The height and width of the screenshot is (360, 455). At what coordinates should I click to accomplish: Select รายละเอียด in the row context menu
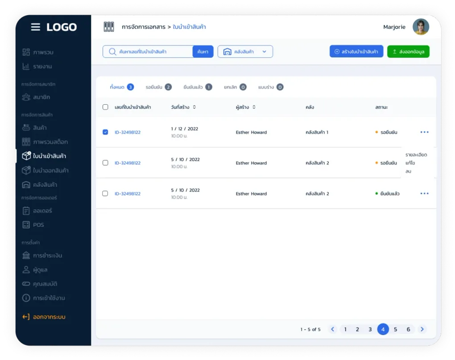416,155
